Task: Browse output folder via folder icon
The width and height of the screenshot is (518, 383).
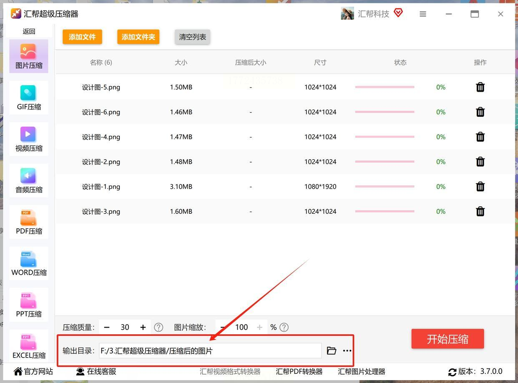Action: [331, 351]
